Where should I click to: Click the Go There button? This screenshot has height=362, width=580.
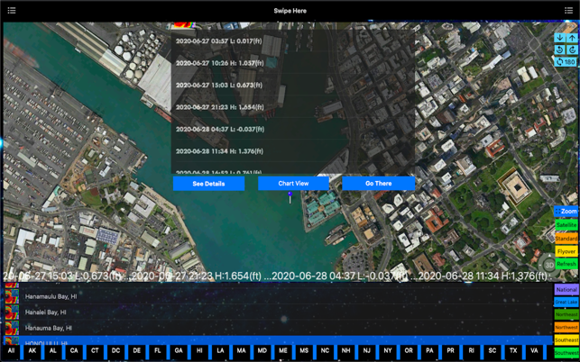click(379, 183)
